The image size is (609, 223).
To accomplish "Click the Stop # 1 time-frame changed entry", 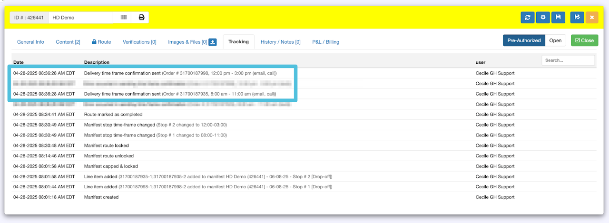I will pyautogui.click(x=155, y=136).
